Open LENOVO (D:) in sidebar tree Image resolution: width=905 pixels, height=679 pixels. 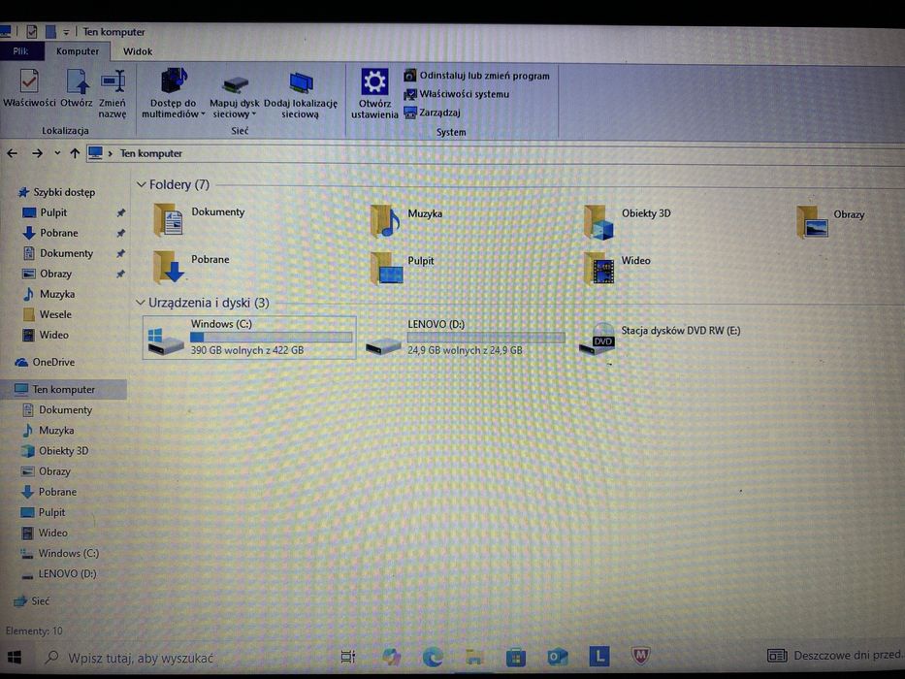tap(59, 574)
